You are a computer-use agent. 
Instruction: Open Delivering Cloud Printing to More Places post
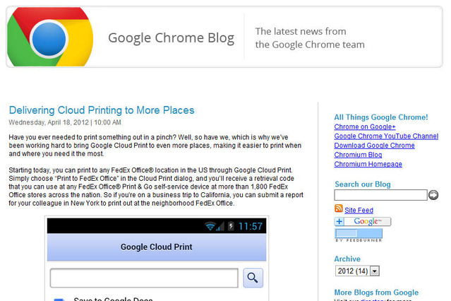pyautogui.click(x=102, y=110)
